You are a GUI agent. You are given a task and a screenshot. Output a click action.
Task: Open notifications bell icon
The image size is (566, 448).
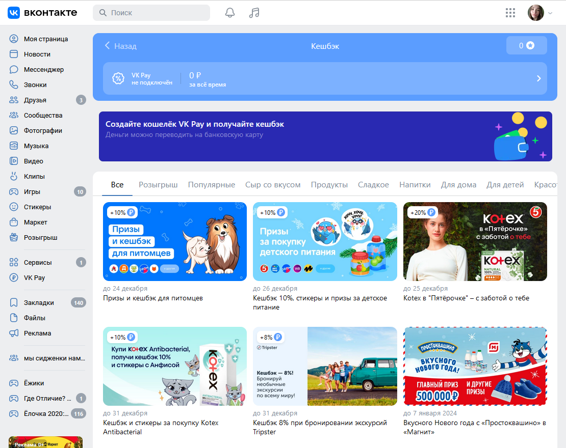[230, 13]
